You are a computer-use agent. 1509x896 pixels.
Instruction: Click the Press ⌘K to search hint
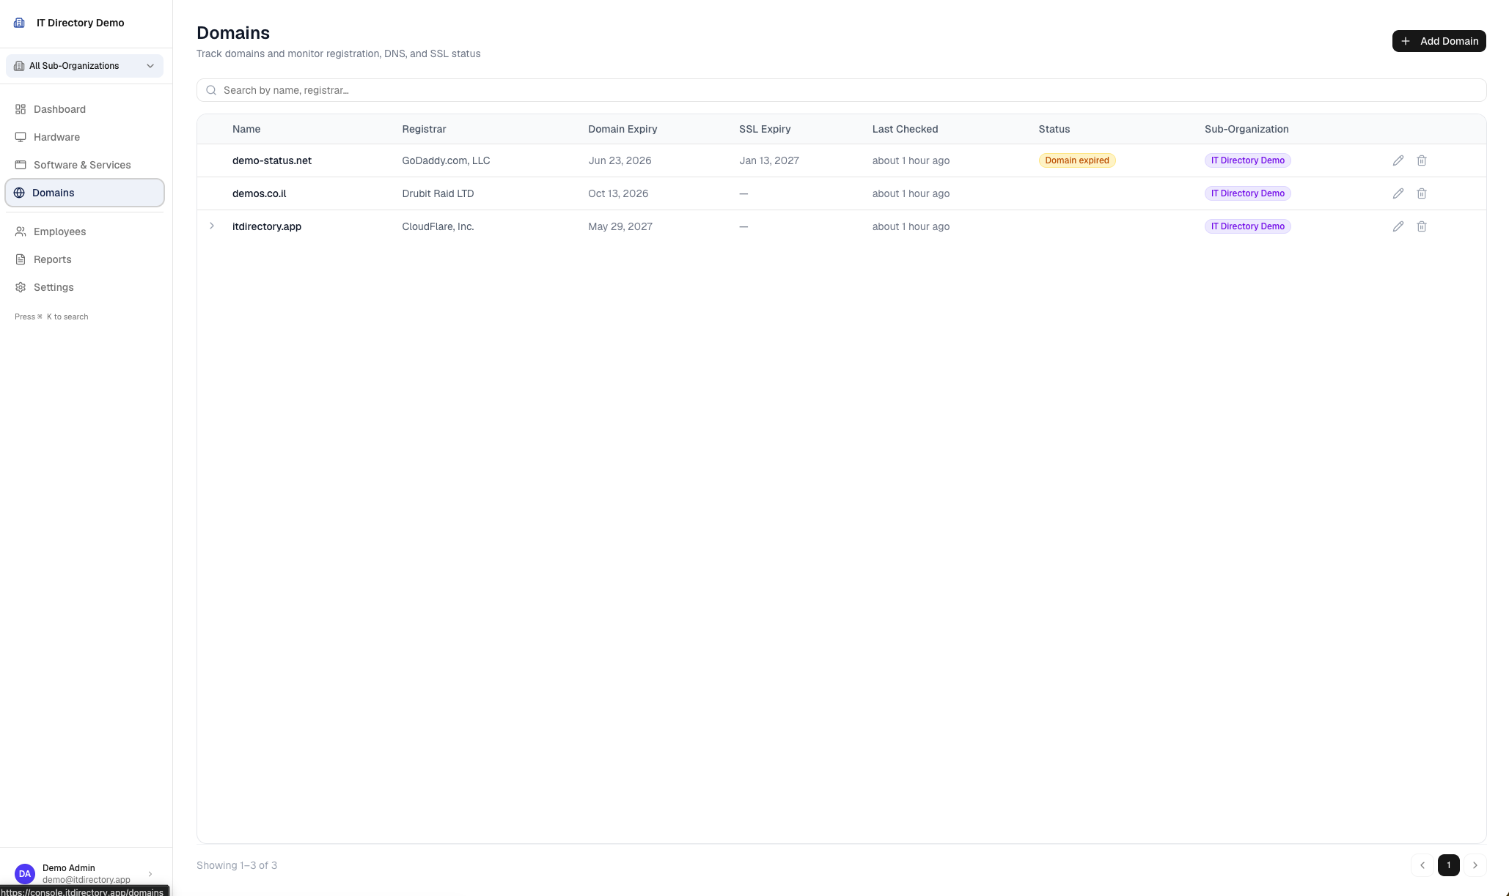pos(51,316)
